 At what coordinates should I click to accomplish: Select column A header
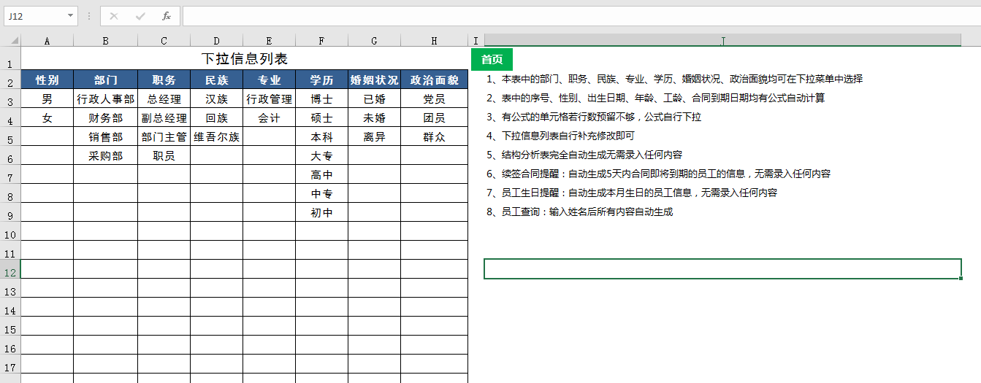point(47,41)
